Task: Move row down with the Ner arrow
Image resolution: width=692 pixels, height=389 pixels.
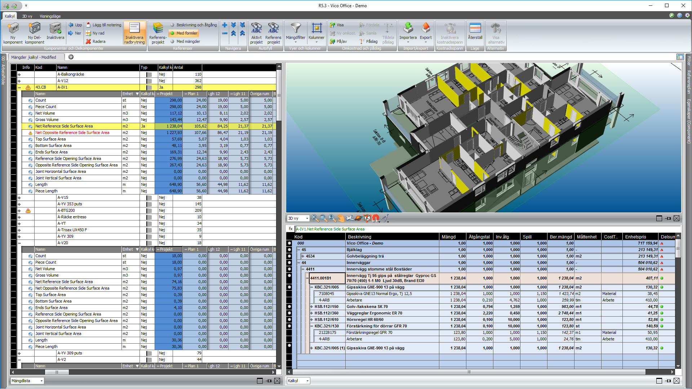Action: coord(75,33)
